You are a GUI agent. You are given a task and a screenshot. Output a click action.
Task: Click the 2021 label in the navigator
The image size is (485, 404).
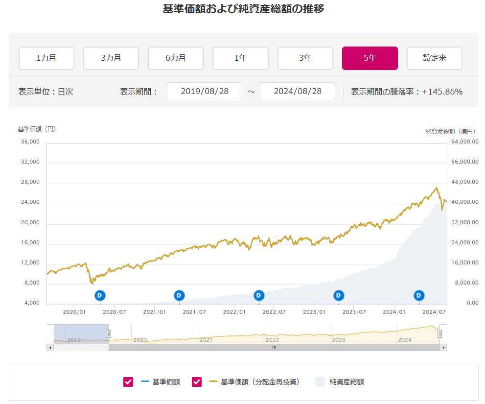(206, 340)
